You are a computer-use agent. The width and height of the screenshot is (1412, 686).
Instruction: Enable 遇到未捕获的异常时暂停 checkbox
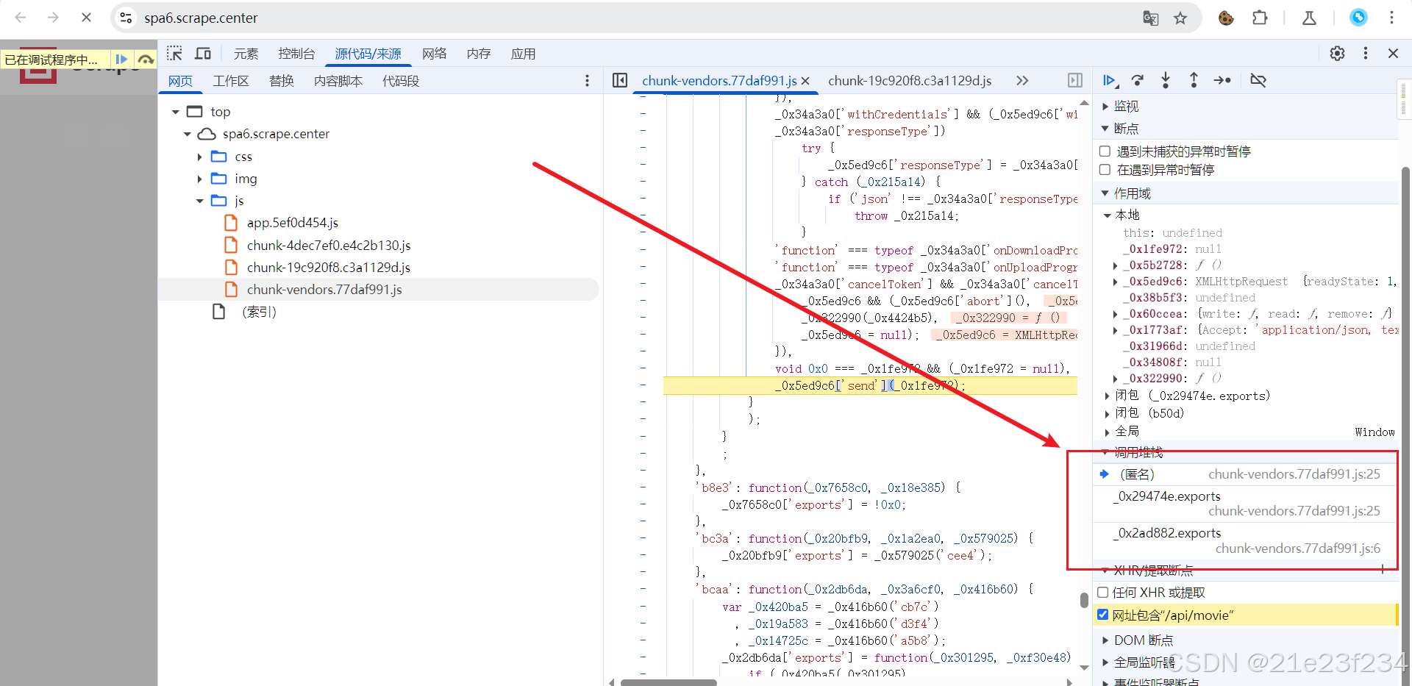click(x=1105, y=151)
